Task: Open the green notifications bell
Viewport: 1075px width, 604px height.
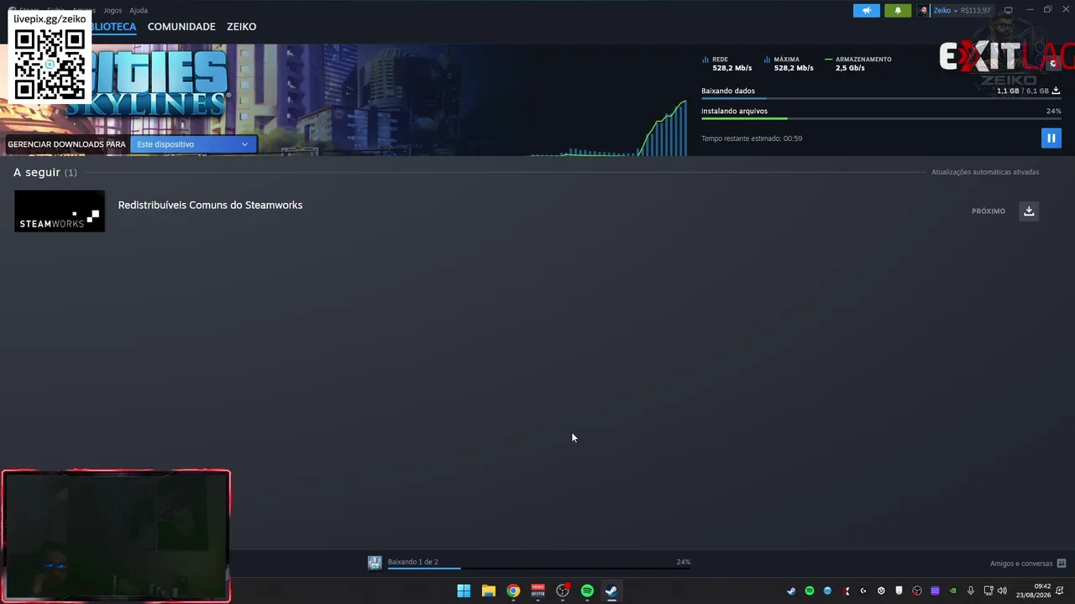Action: 898,10
